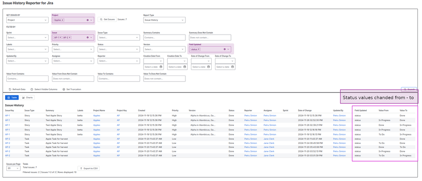Open the Labels filter dropdown
This screenshot has height=181, width=422.
(x=27, y=49)
